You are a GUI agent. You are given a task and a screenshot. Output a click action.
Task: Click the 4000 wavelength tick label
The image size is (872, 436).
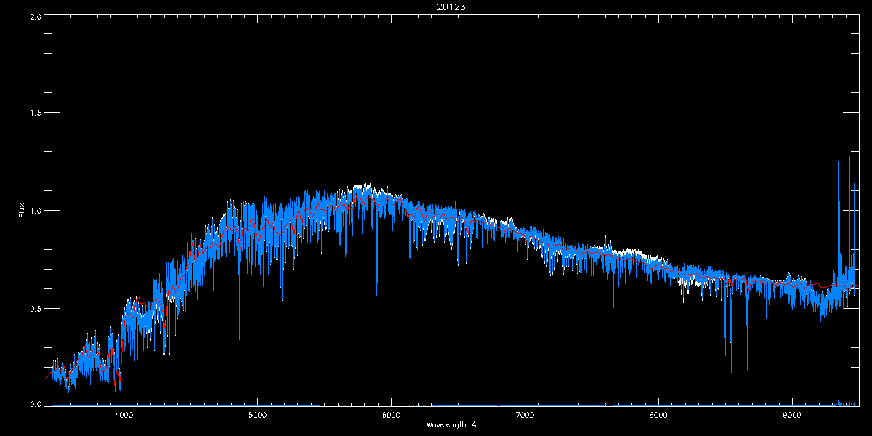pos(124,415)
